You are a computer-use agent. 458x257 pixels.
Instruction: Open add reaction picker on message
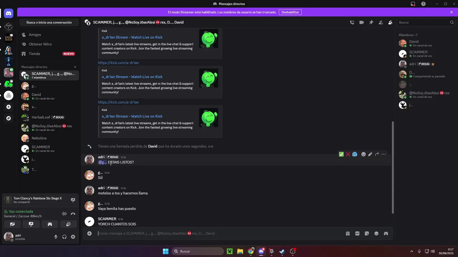364,154
